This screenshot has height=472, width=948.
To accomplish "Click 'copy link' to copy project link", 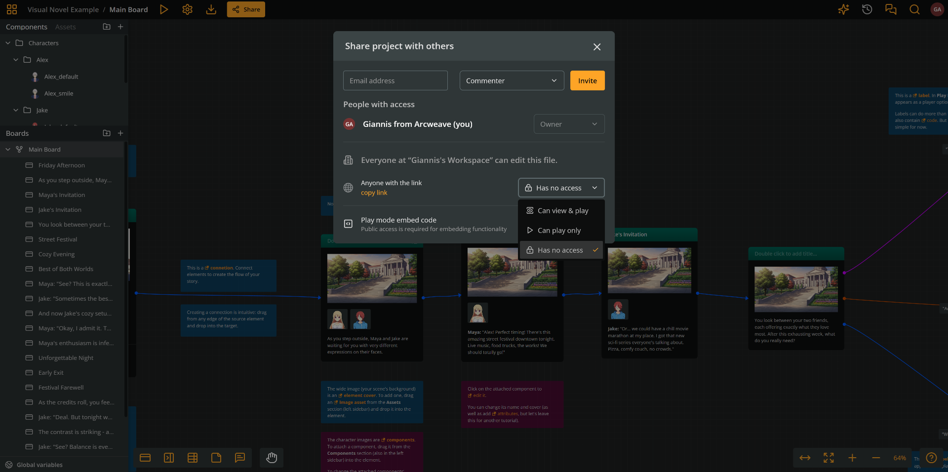I will coord(374,193).
